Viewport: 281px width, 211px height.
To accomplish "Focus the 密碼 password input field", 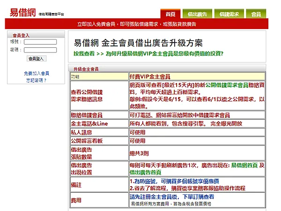I will coord(40,50).
